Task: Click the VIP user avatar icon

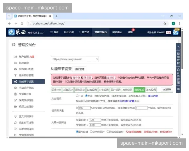Action: 176,32
